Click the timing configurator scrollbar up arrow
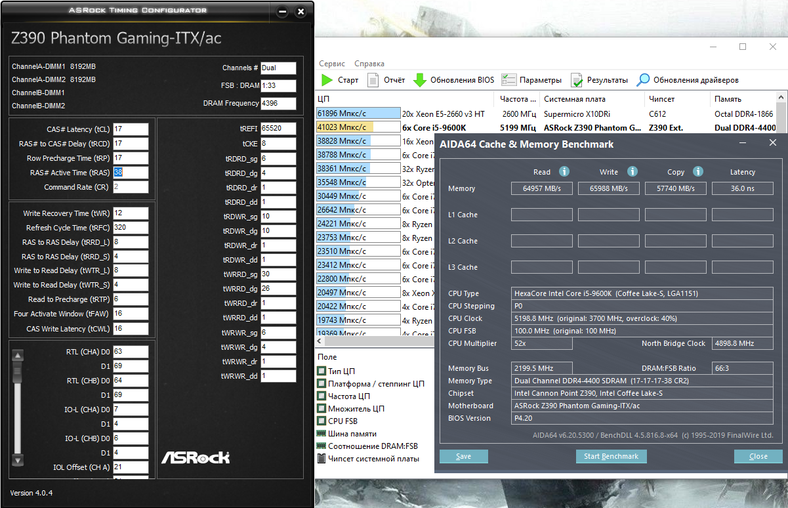This screenshot has height=508, width=788. 18,356
